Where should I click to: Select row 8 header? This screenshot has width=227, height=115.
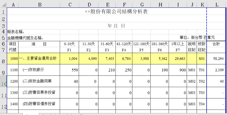tap(3, 59)
